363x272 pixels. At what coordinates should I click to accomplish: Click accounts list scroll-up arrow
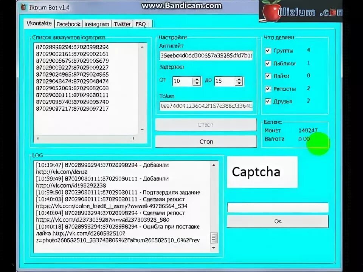point(142,47)
